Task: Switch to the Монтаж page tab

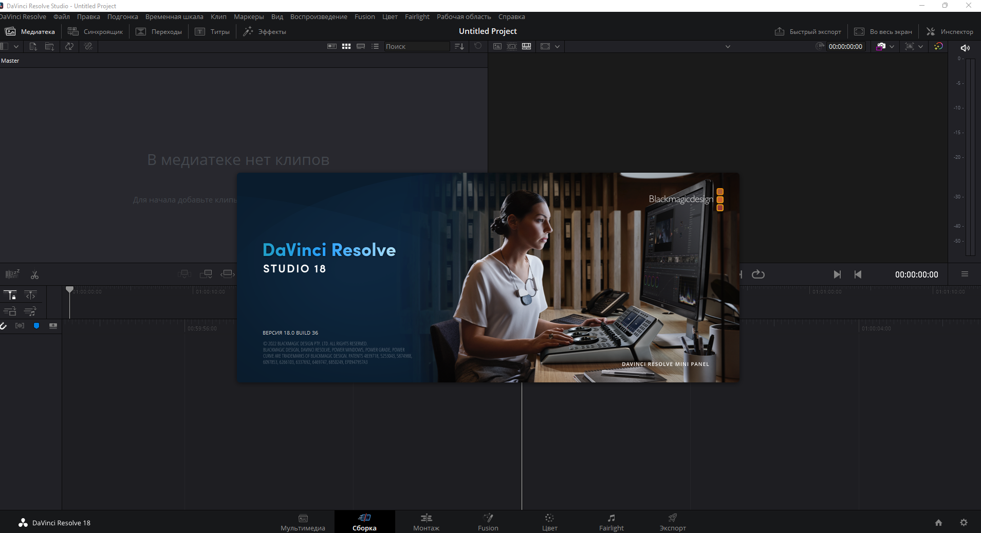Action: coord(426,522)
